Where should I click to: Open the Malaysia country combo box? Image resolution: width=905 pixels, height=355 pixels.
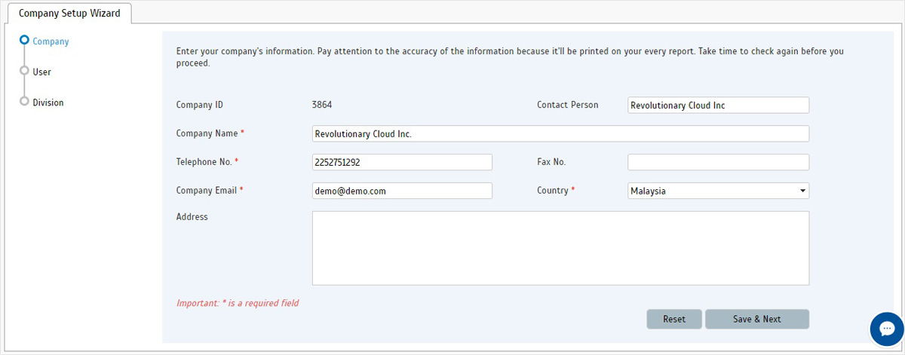(718, 191)
